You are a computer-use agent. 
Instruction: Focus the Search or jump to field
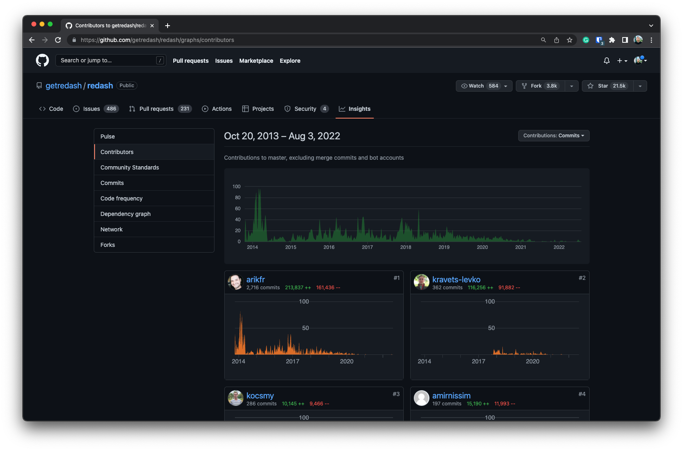tap(111, 60)
